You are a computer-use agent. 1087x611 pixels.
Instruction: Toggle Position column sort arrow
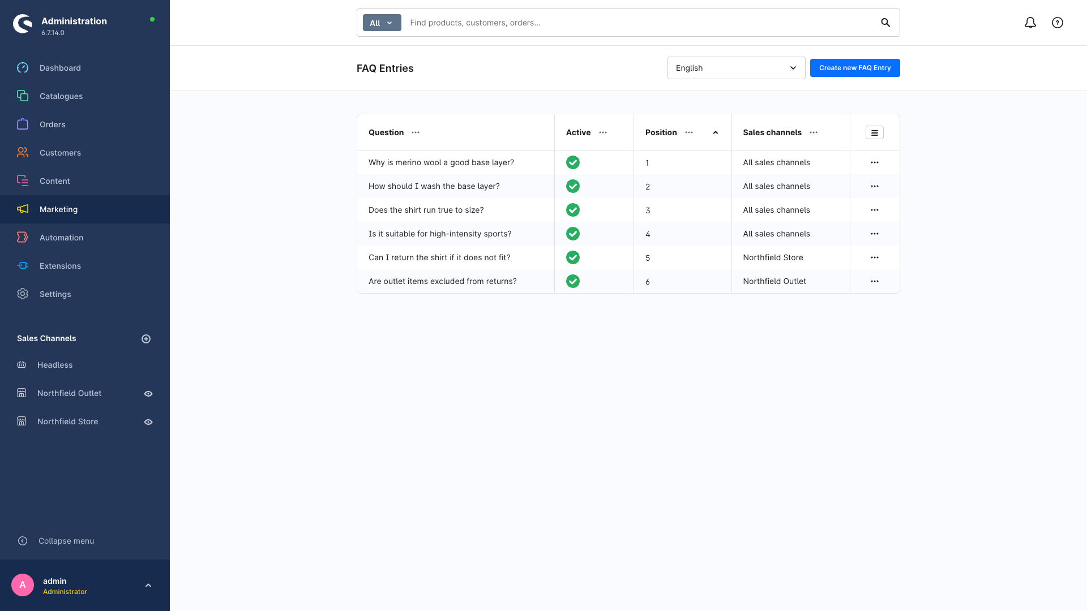pyautogui.click(x=716, y=132)
